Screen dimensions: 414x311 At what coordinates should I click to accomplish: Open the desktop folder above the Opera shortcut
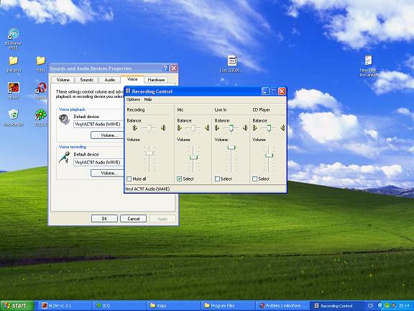click(x=41, y=64)
